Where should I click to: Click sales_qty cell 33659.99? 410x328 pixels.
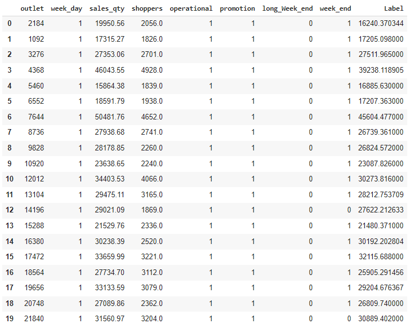pos(110,256)
